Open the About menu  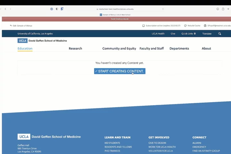206,48
